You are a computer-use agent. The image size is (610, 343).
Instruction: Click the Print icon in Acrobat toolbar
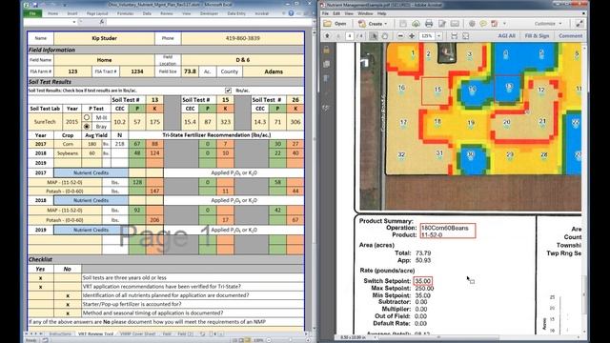click(x=429, y=24)
